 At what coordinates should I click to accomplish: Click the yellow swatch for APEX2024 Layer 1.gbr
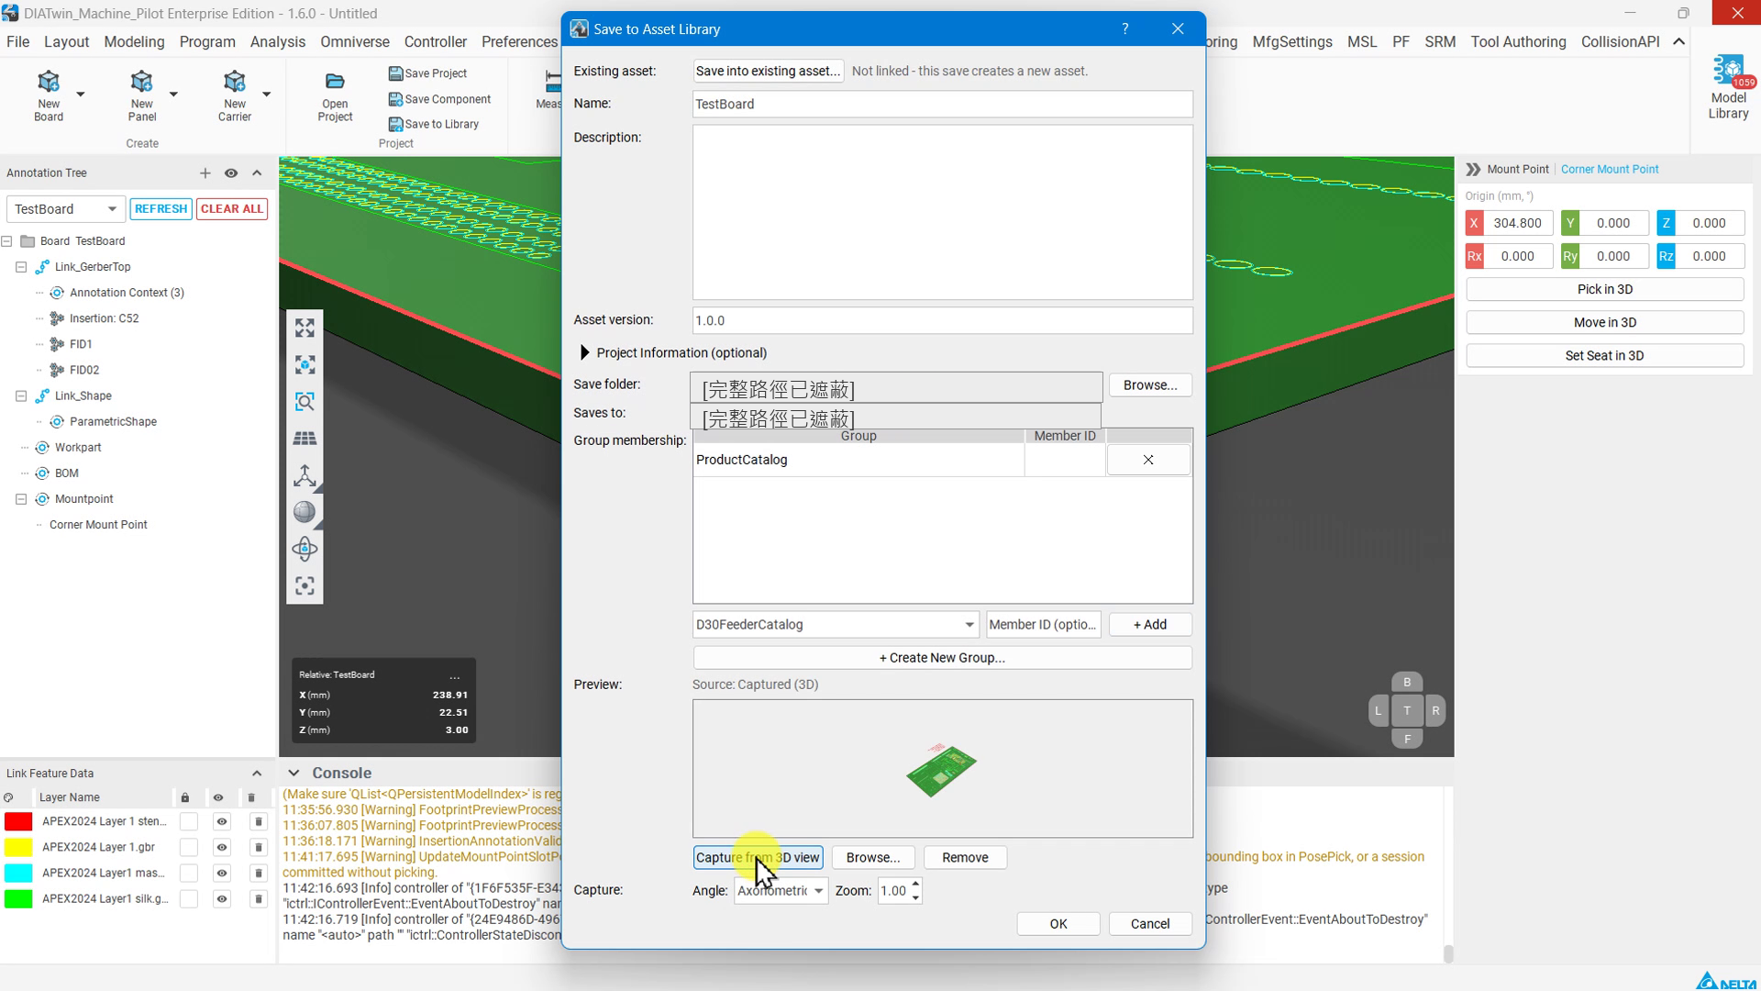coord(18,847)
